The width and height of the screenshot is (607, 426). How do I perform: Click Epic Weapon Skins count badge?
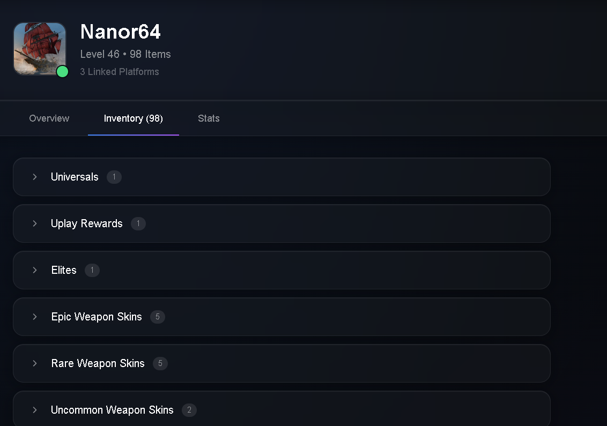pyautogui.click(x=158, y=317)
